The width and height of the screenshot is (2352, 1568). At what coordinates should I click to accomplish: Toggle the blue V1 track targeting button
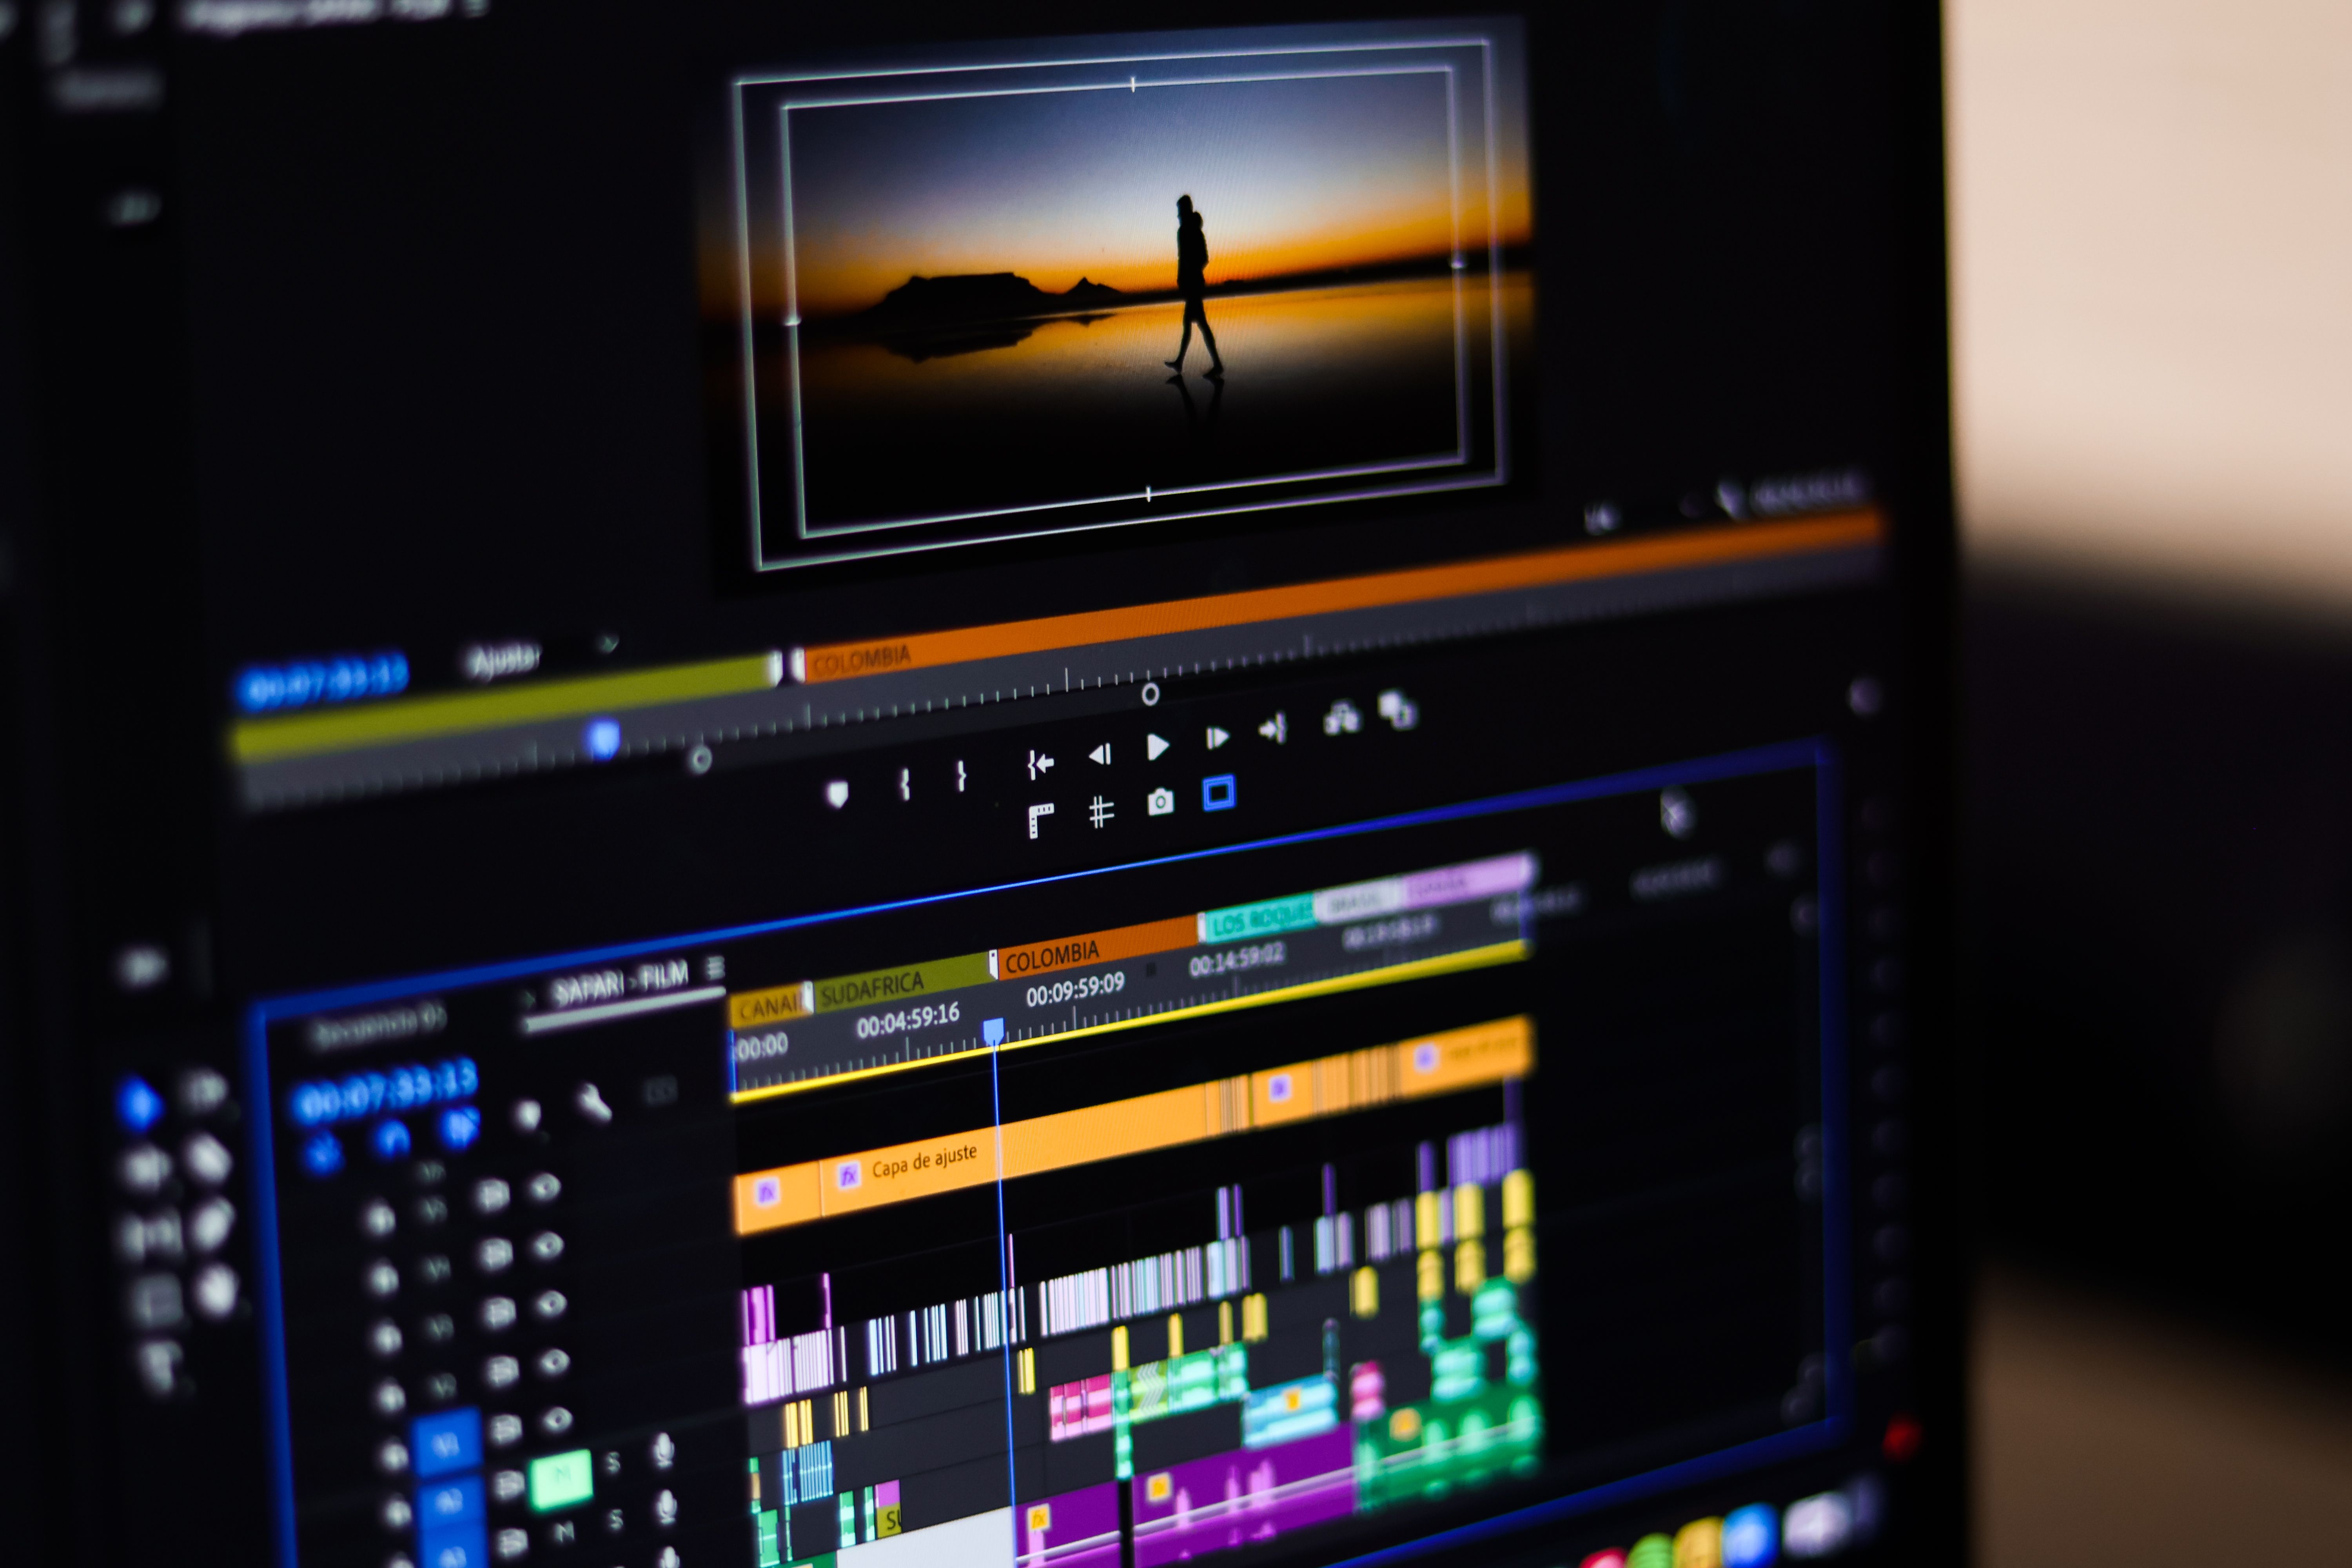point(446,1442)
